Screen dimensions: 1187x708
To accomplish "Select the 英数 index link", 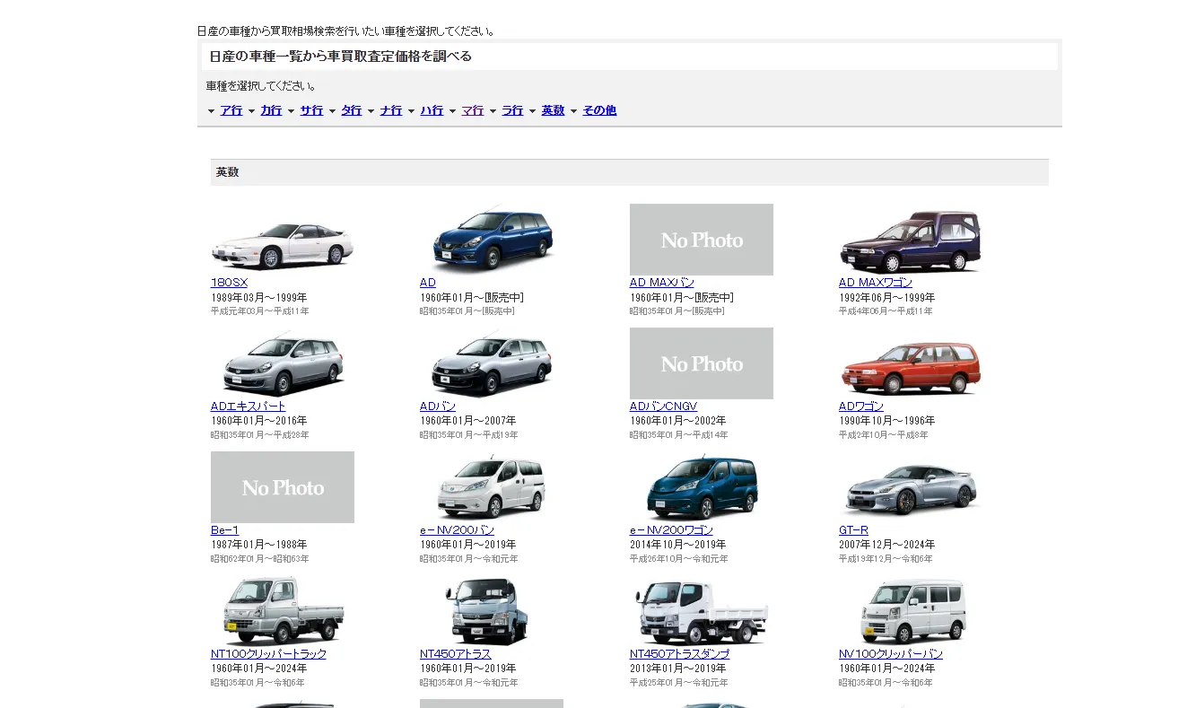I will click(553, 110).
